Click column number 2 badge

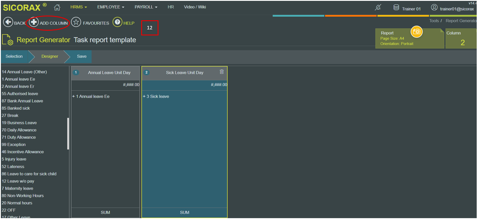click(147, 73)
